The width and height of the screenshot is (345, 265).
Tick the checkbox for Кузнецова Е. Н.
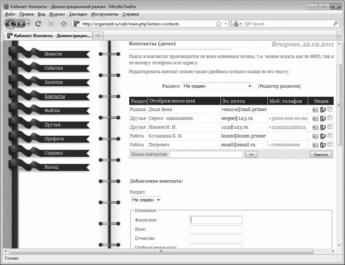330,136
